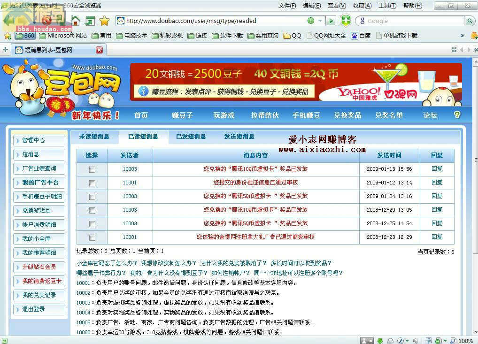
Task: Click the 升级钻石会员 sidebar entry
Action: tap(39, 267)
